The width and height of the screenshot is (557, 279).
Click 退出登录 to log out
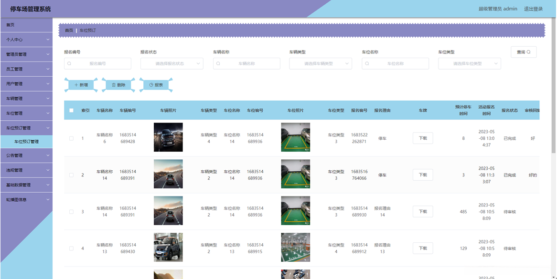533,9
